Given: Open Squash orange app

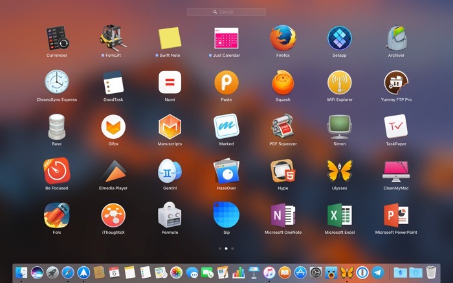Looking at the screenshot, I should click(283, 83).
